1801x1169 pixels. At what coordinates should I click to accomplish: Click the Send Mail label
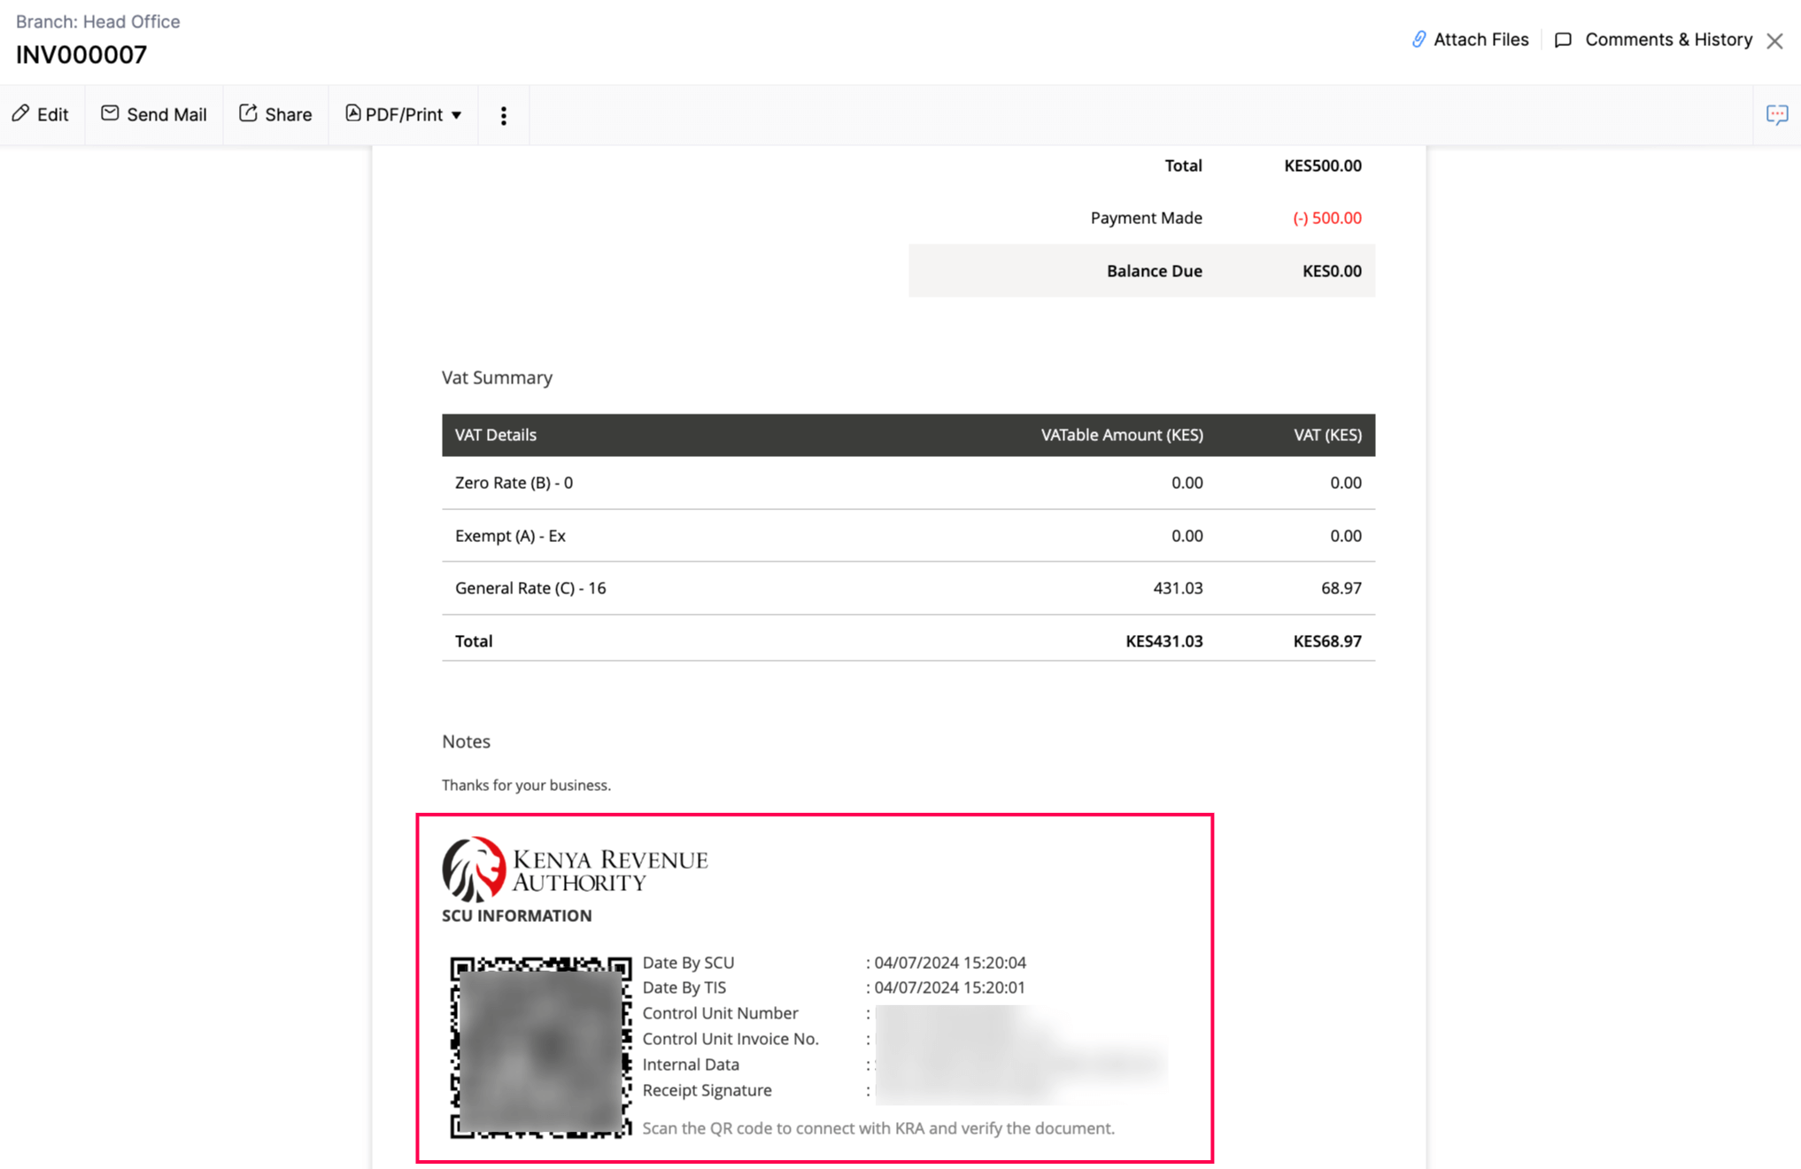(x=166, y=114)
